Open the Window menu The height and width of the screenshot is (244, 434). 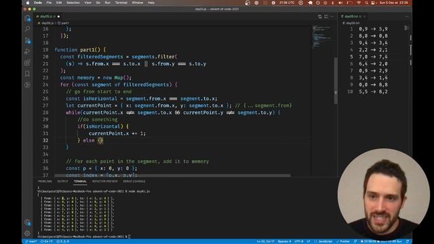click(x=138, y=3)
